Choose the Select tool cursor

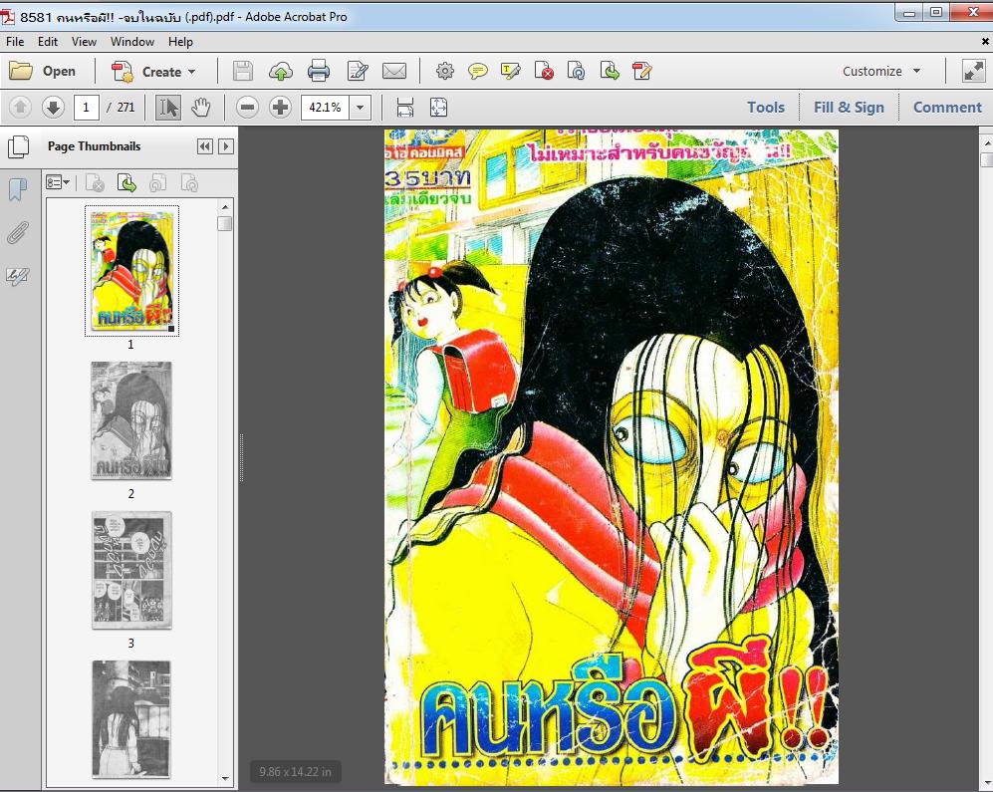click(167, 107)
